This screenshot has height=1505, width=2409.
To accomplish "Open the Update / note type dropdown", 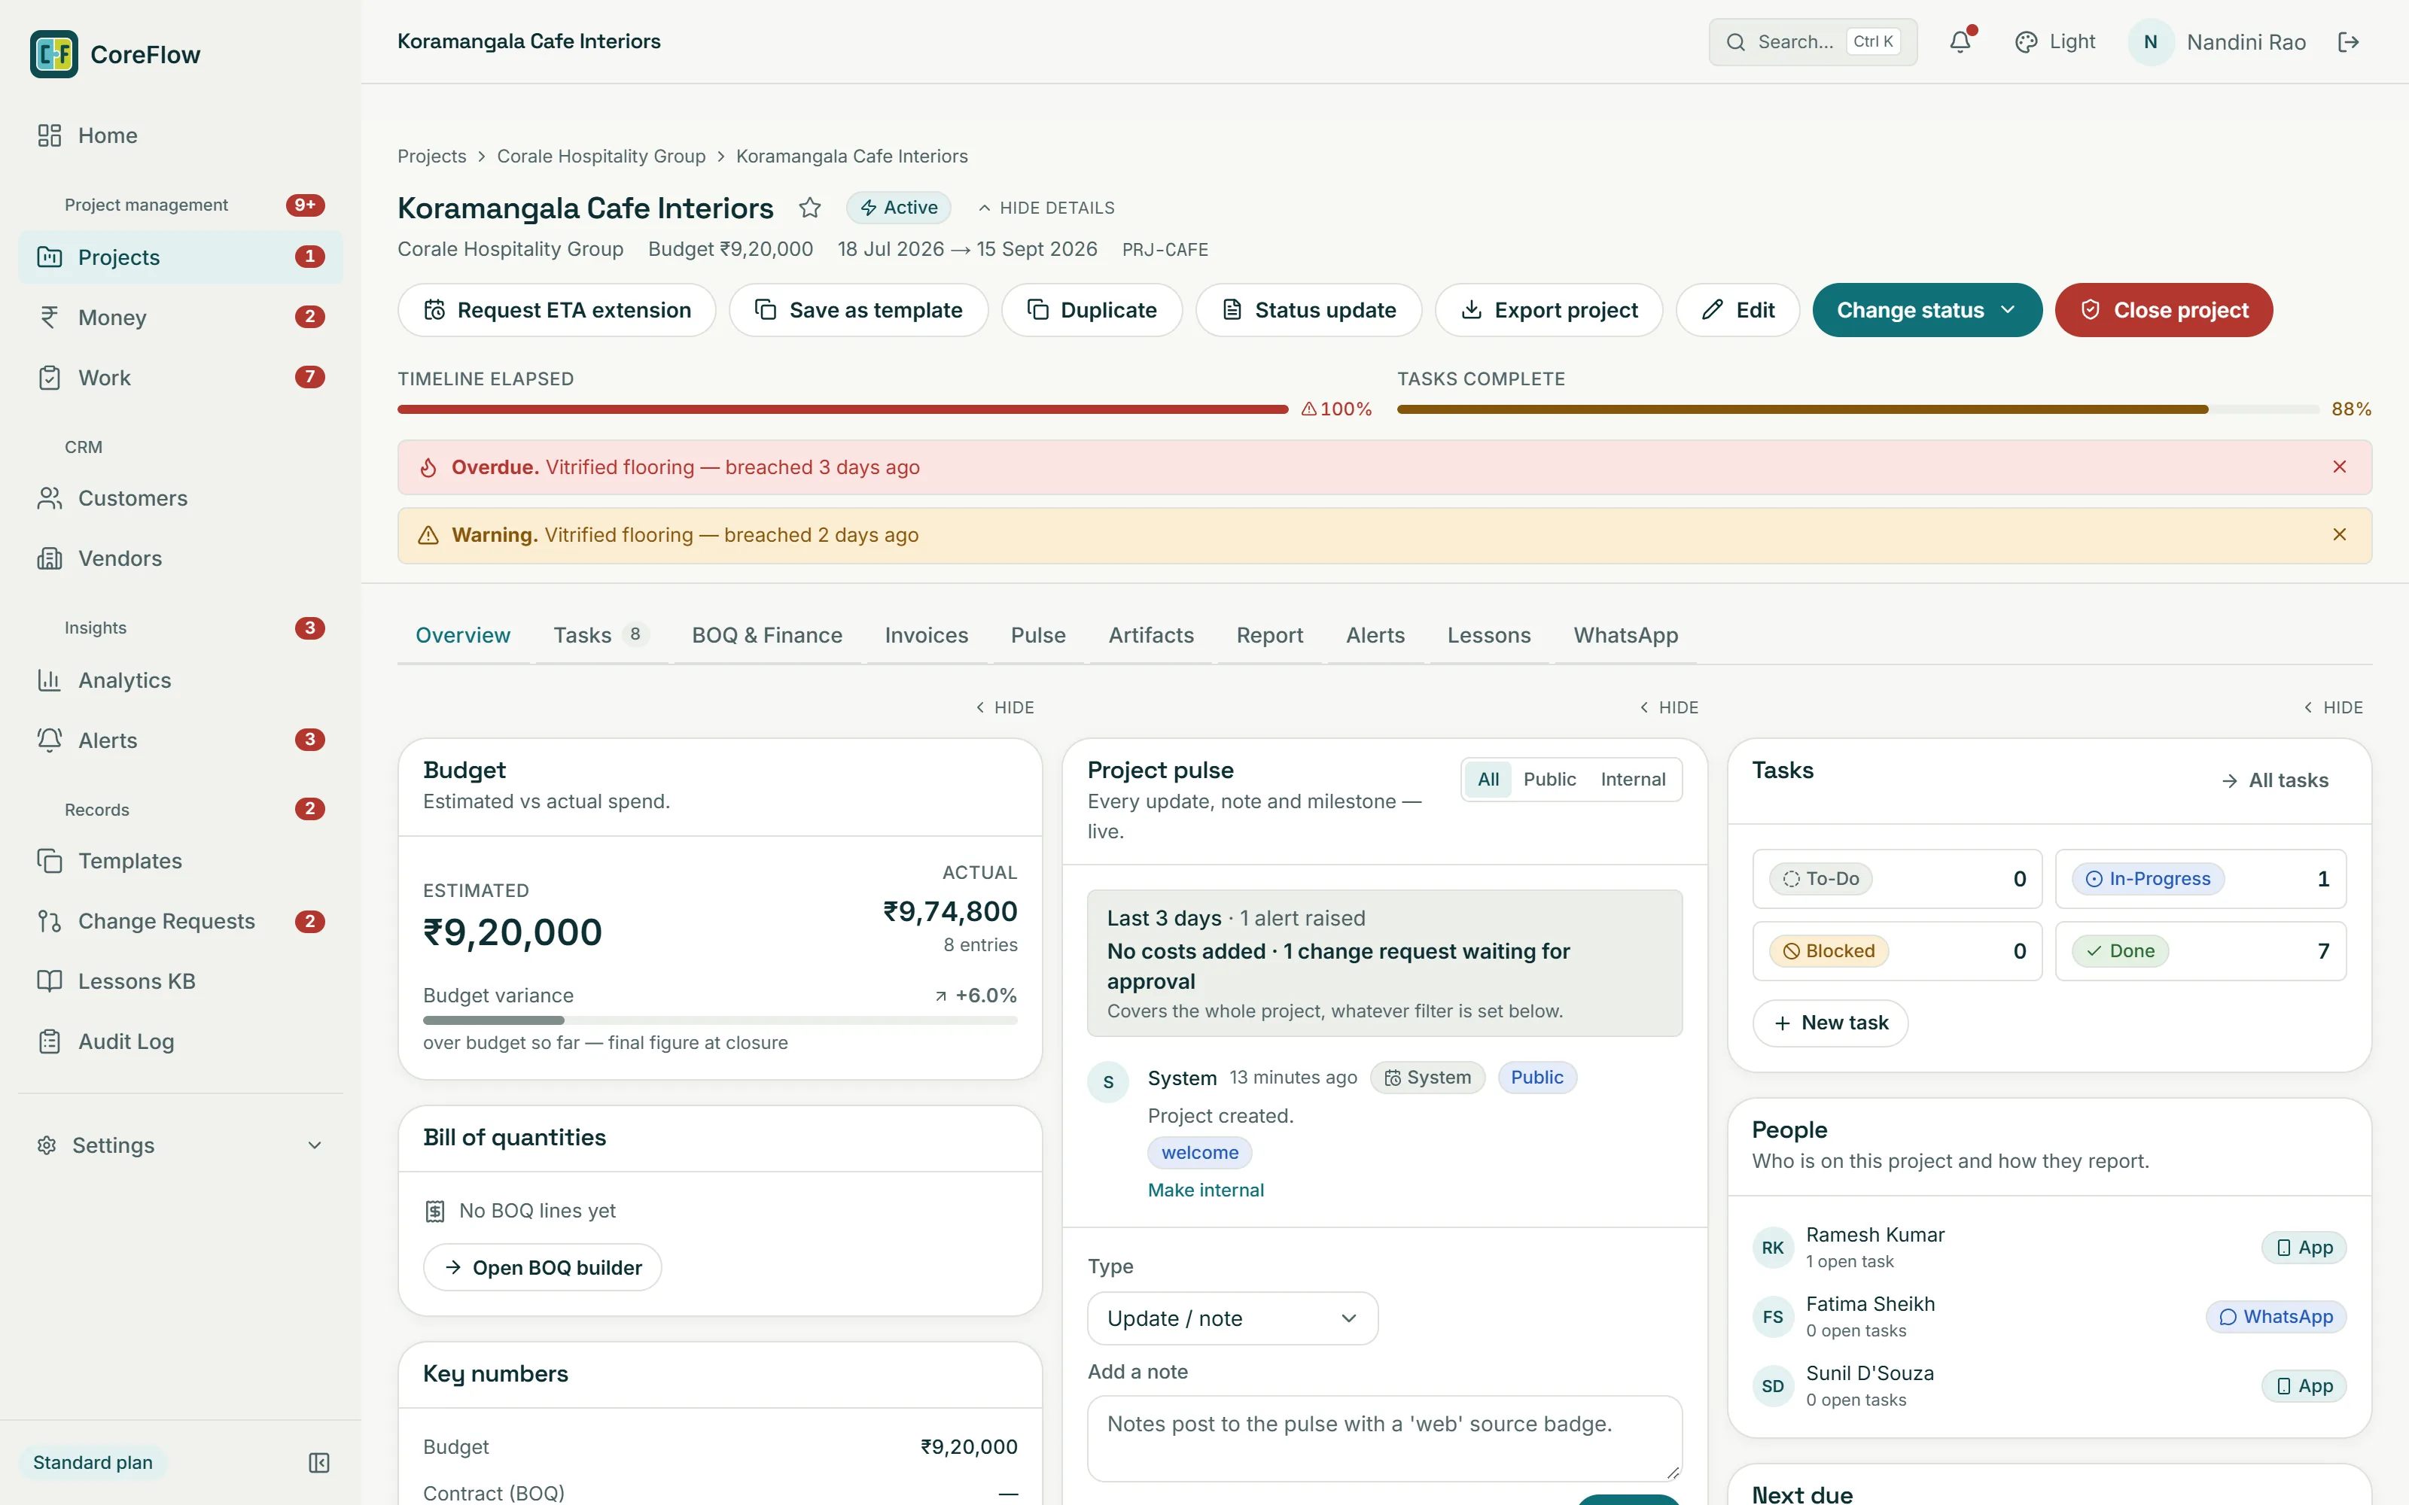I will click(x=1232, y=1318).
